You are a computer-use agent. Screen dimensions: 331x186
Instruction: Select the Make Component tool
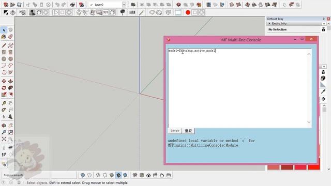click(10, 30)
